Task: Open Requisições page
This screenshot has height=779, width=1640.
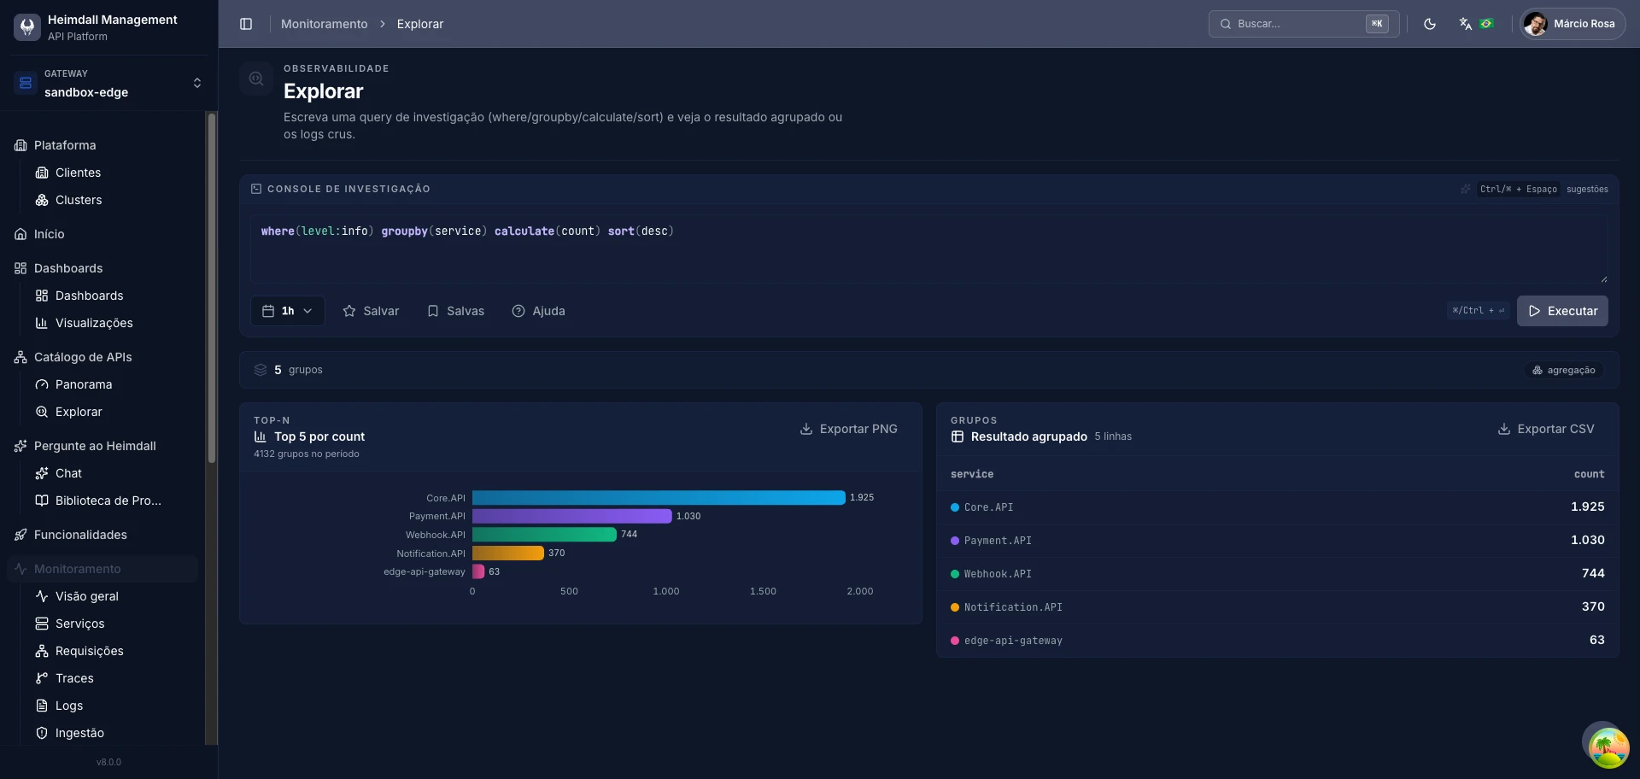Action: pos(89,651)
